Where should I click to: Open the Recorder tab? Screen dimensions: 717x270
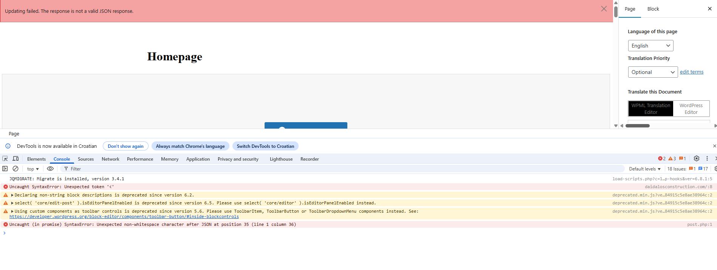pyautogui.click(x=310, y=159)
